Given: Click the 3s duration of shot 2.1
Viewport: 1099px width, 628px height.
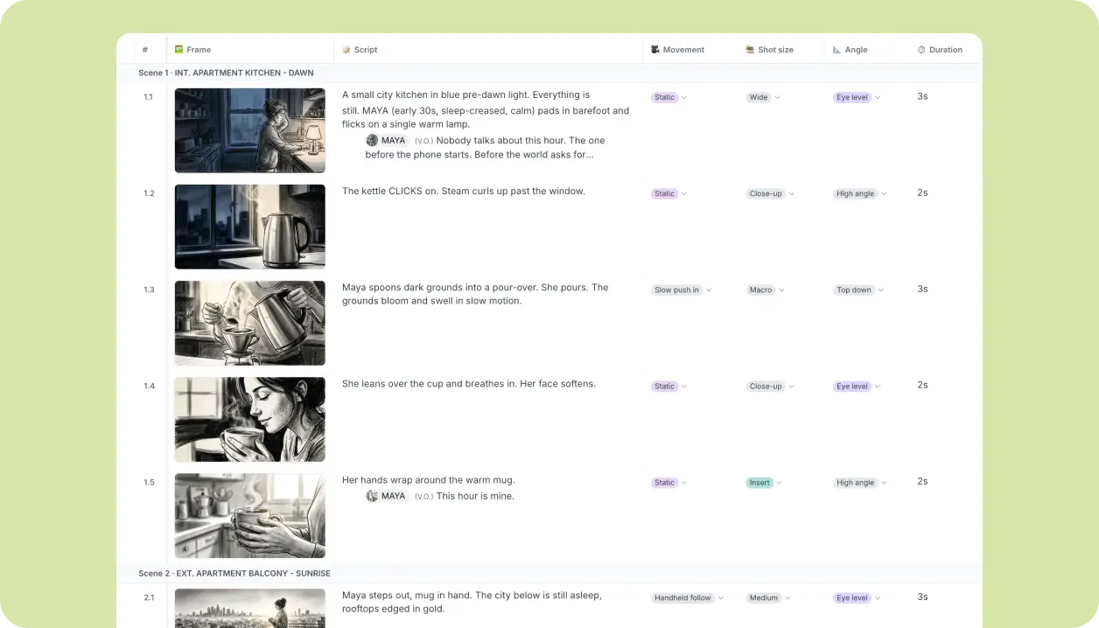Looking at the screenshot, I should 922,597.
